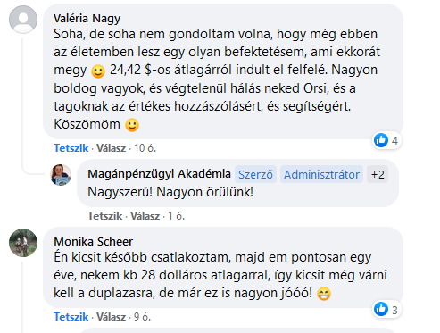Open the Monika Scheer name link
The image size is (440, 333).
[x=94, y=241]
